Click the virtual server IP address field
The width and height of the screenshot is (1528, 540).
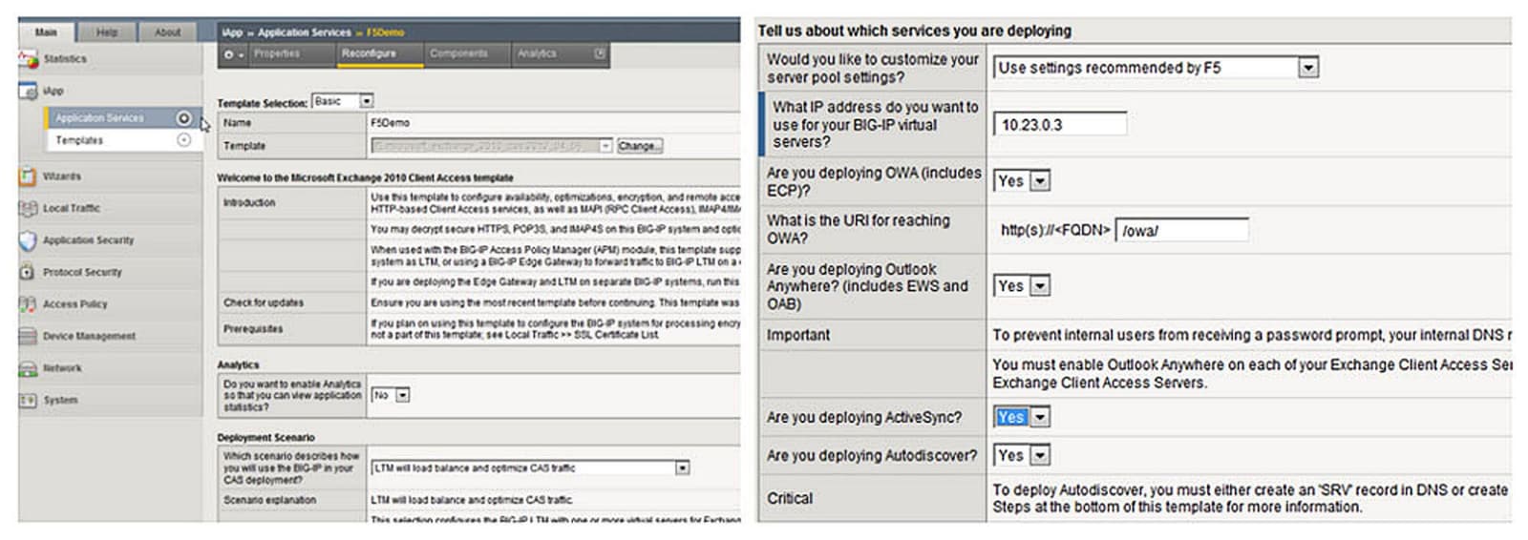point(1059,125)
